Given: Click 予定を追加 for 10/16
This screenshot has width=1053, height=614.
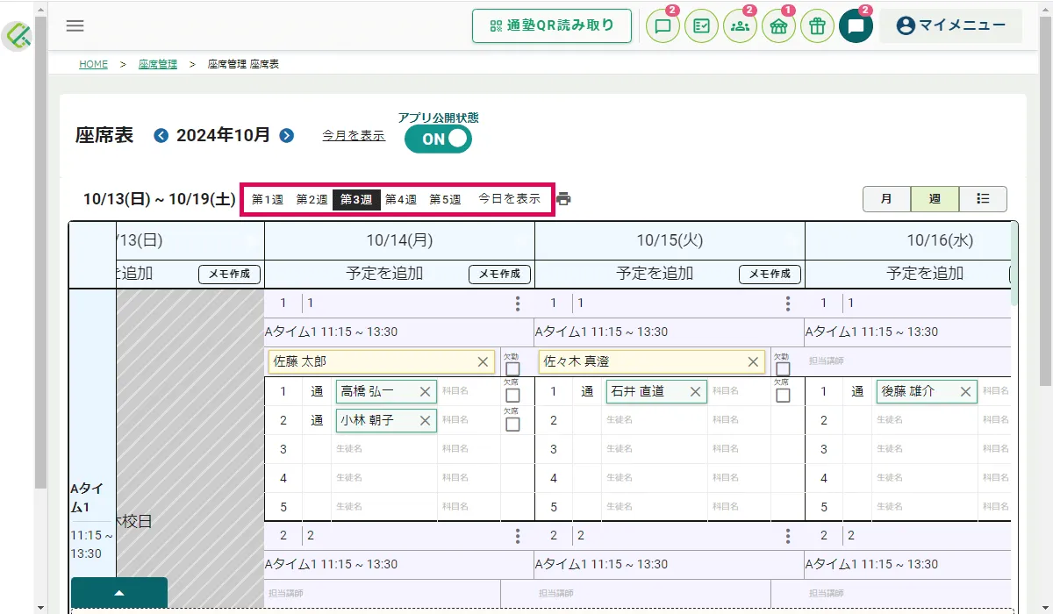Looking at the screenshot, I should 925,274.
